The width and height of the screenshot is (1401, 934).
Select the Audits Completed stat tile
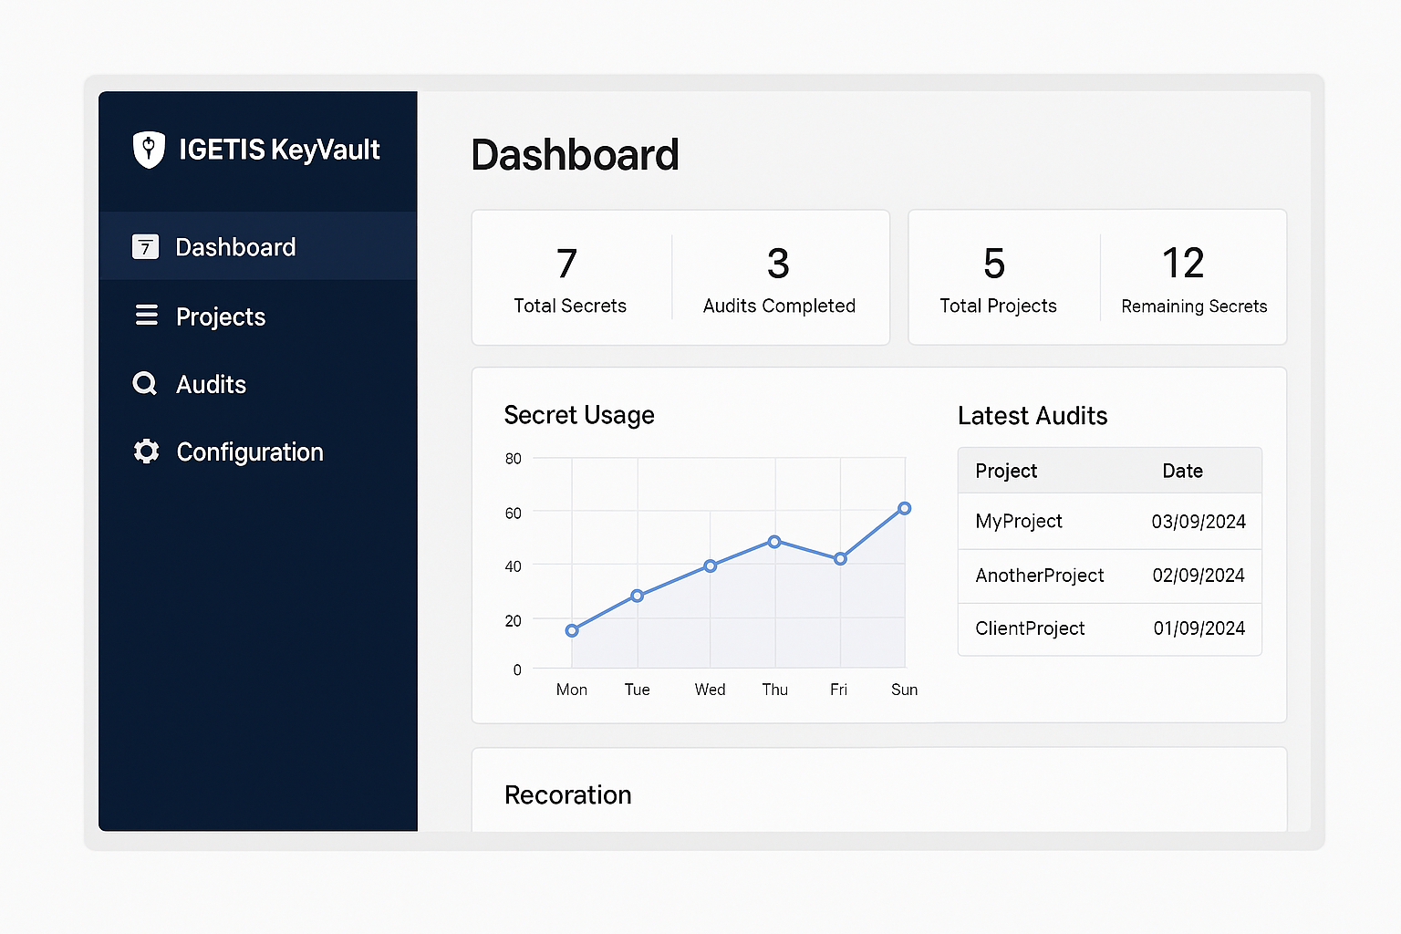[x=779, y=279]
